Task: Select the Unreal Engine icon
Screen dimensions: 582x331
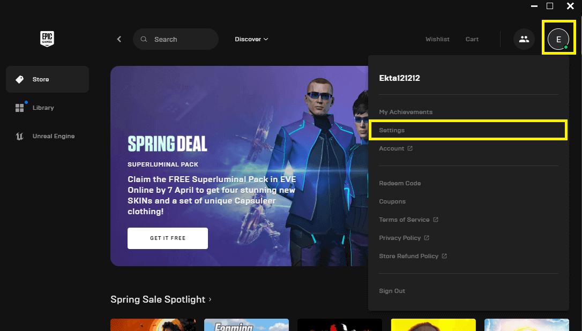Action: pyautogui.click(x=20, y=136)
